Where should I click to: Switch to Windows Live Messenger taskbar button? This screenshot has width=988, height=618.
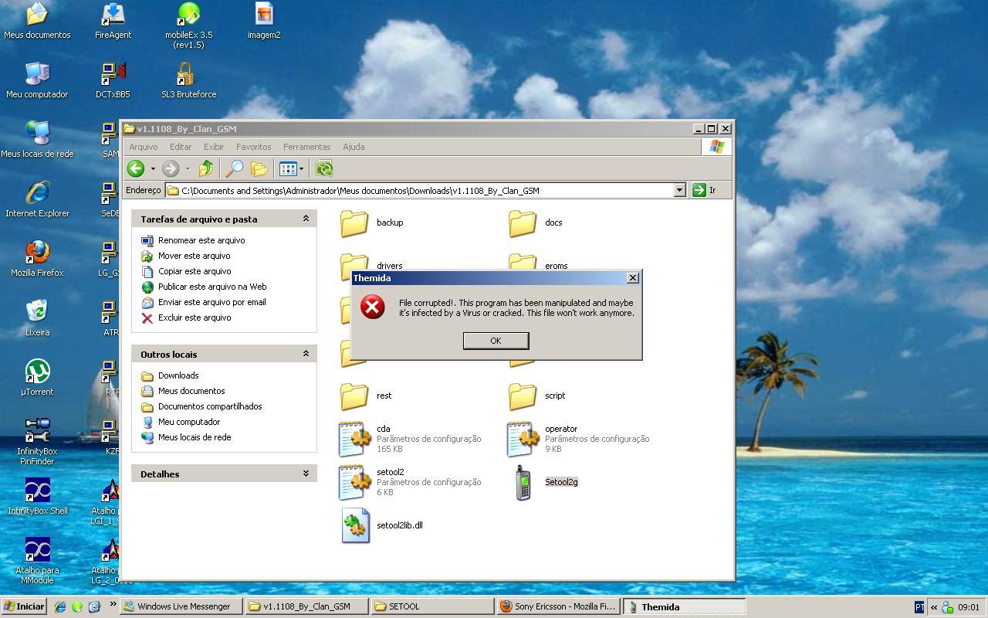click(181, 606)
